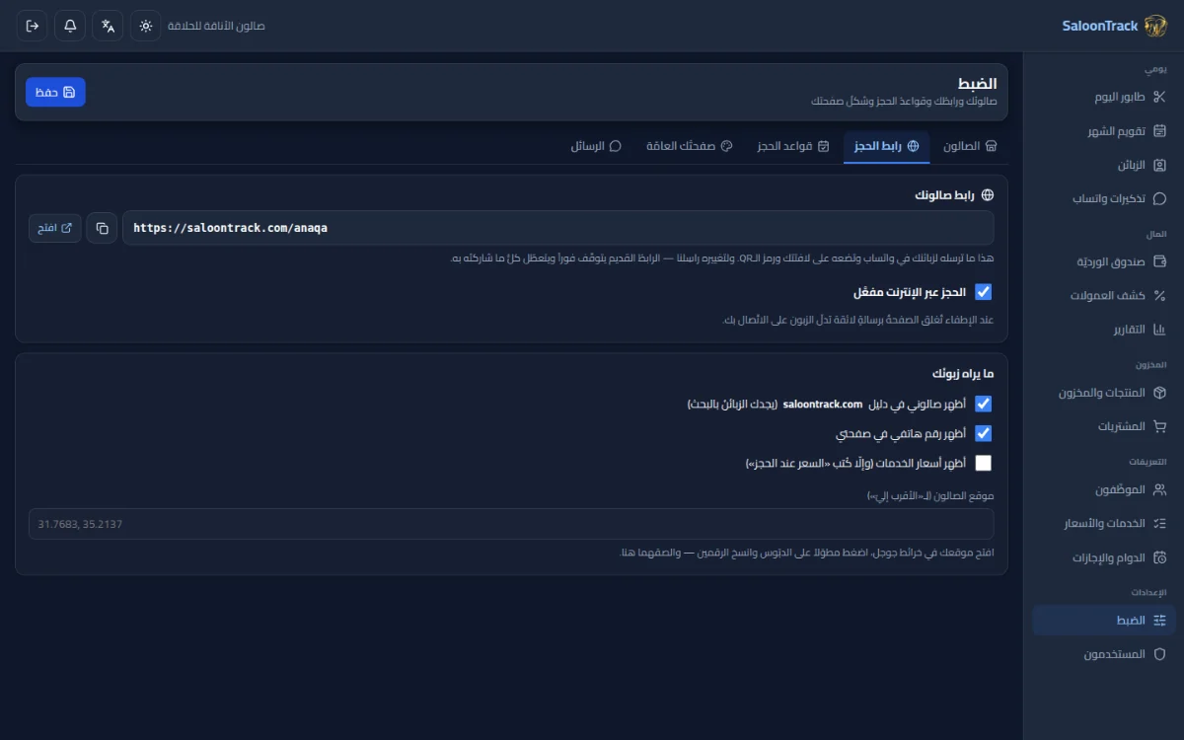Copy the salon link with copy icon
Screen dimensions: 1184x740
(103, 228)
